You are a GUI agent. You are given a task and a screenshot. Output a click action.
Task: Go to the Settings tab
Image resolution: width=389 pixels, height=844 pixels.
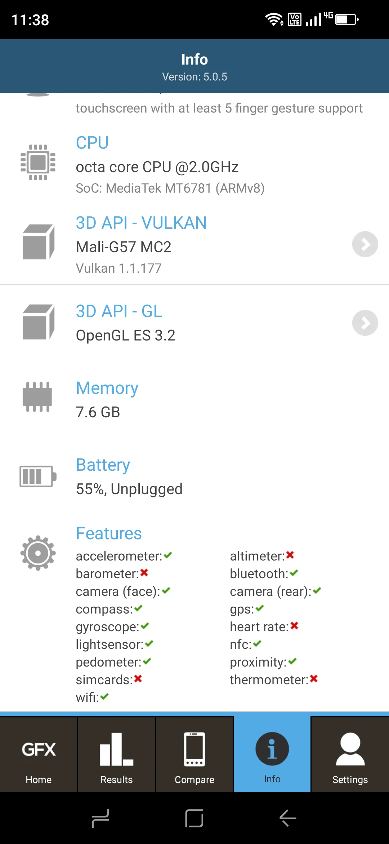pyautogui.click(x=350, y=755)
